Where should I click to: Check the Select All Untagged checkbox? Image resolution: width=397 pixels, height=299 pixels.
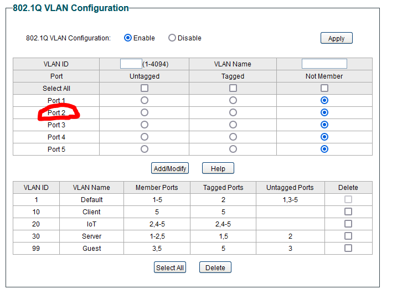click(145, 88)
